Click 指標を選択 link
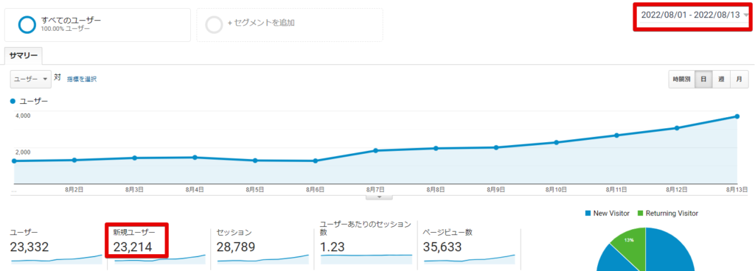Image resolution: width=755 pixels, height=271 pixels. (x=81, y=79)
